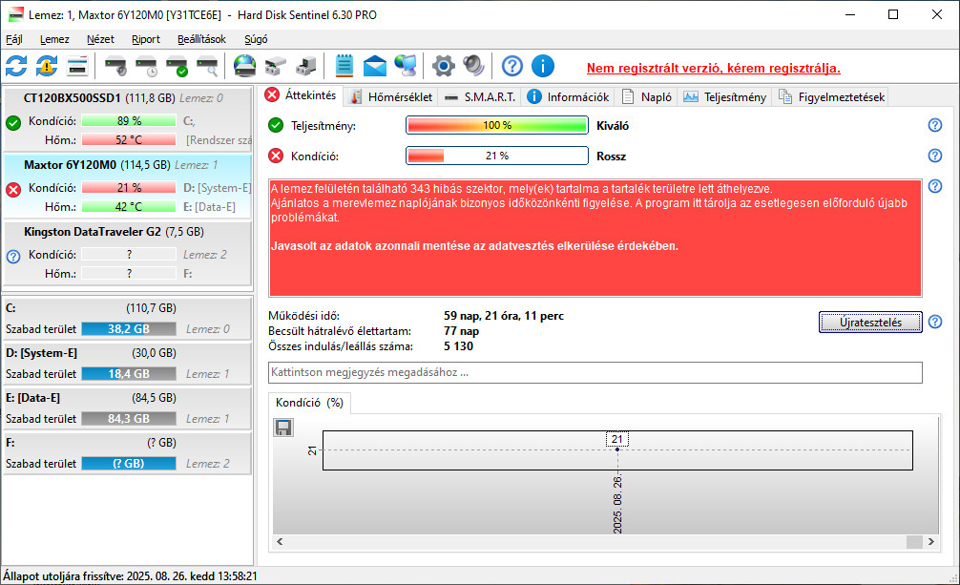Image resolution: width=960 pixels, height=585 pixels.
Task: Click the first stacked drives toolbar icon
Action: pos(275,66)
